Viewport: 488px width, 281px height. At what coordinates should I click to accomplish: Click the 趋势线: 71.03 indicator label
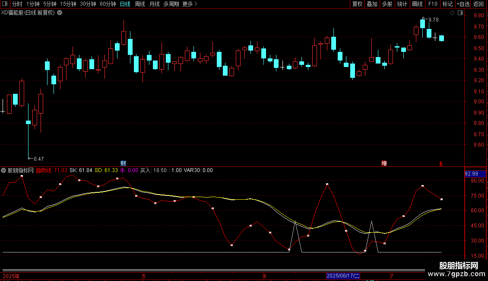pyautogui.click(x=51, y=170)
